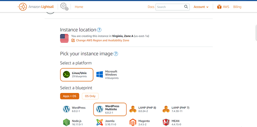
Task: Select the Microsoft Windows platform label
Action: [x=111, y=73]
